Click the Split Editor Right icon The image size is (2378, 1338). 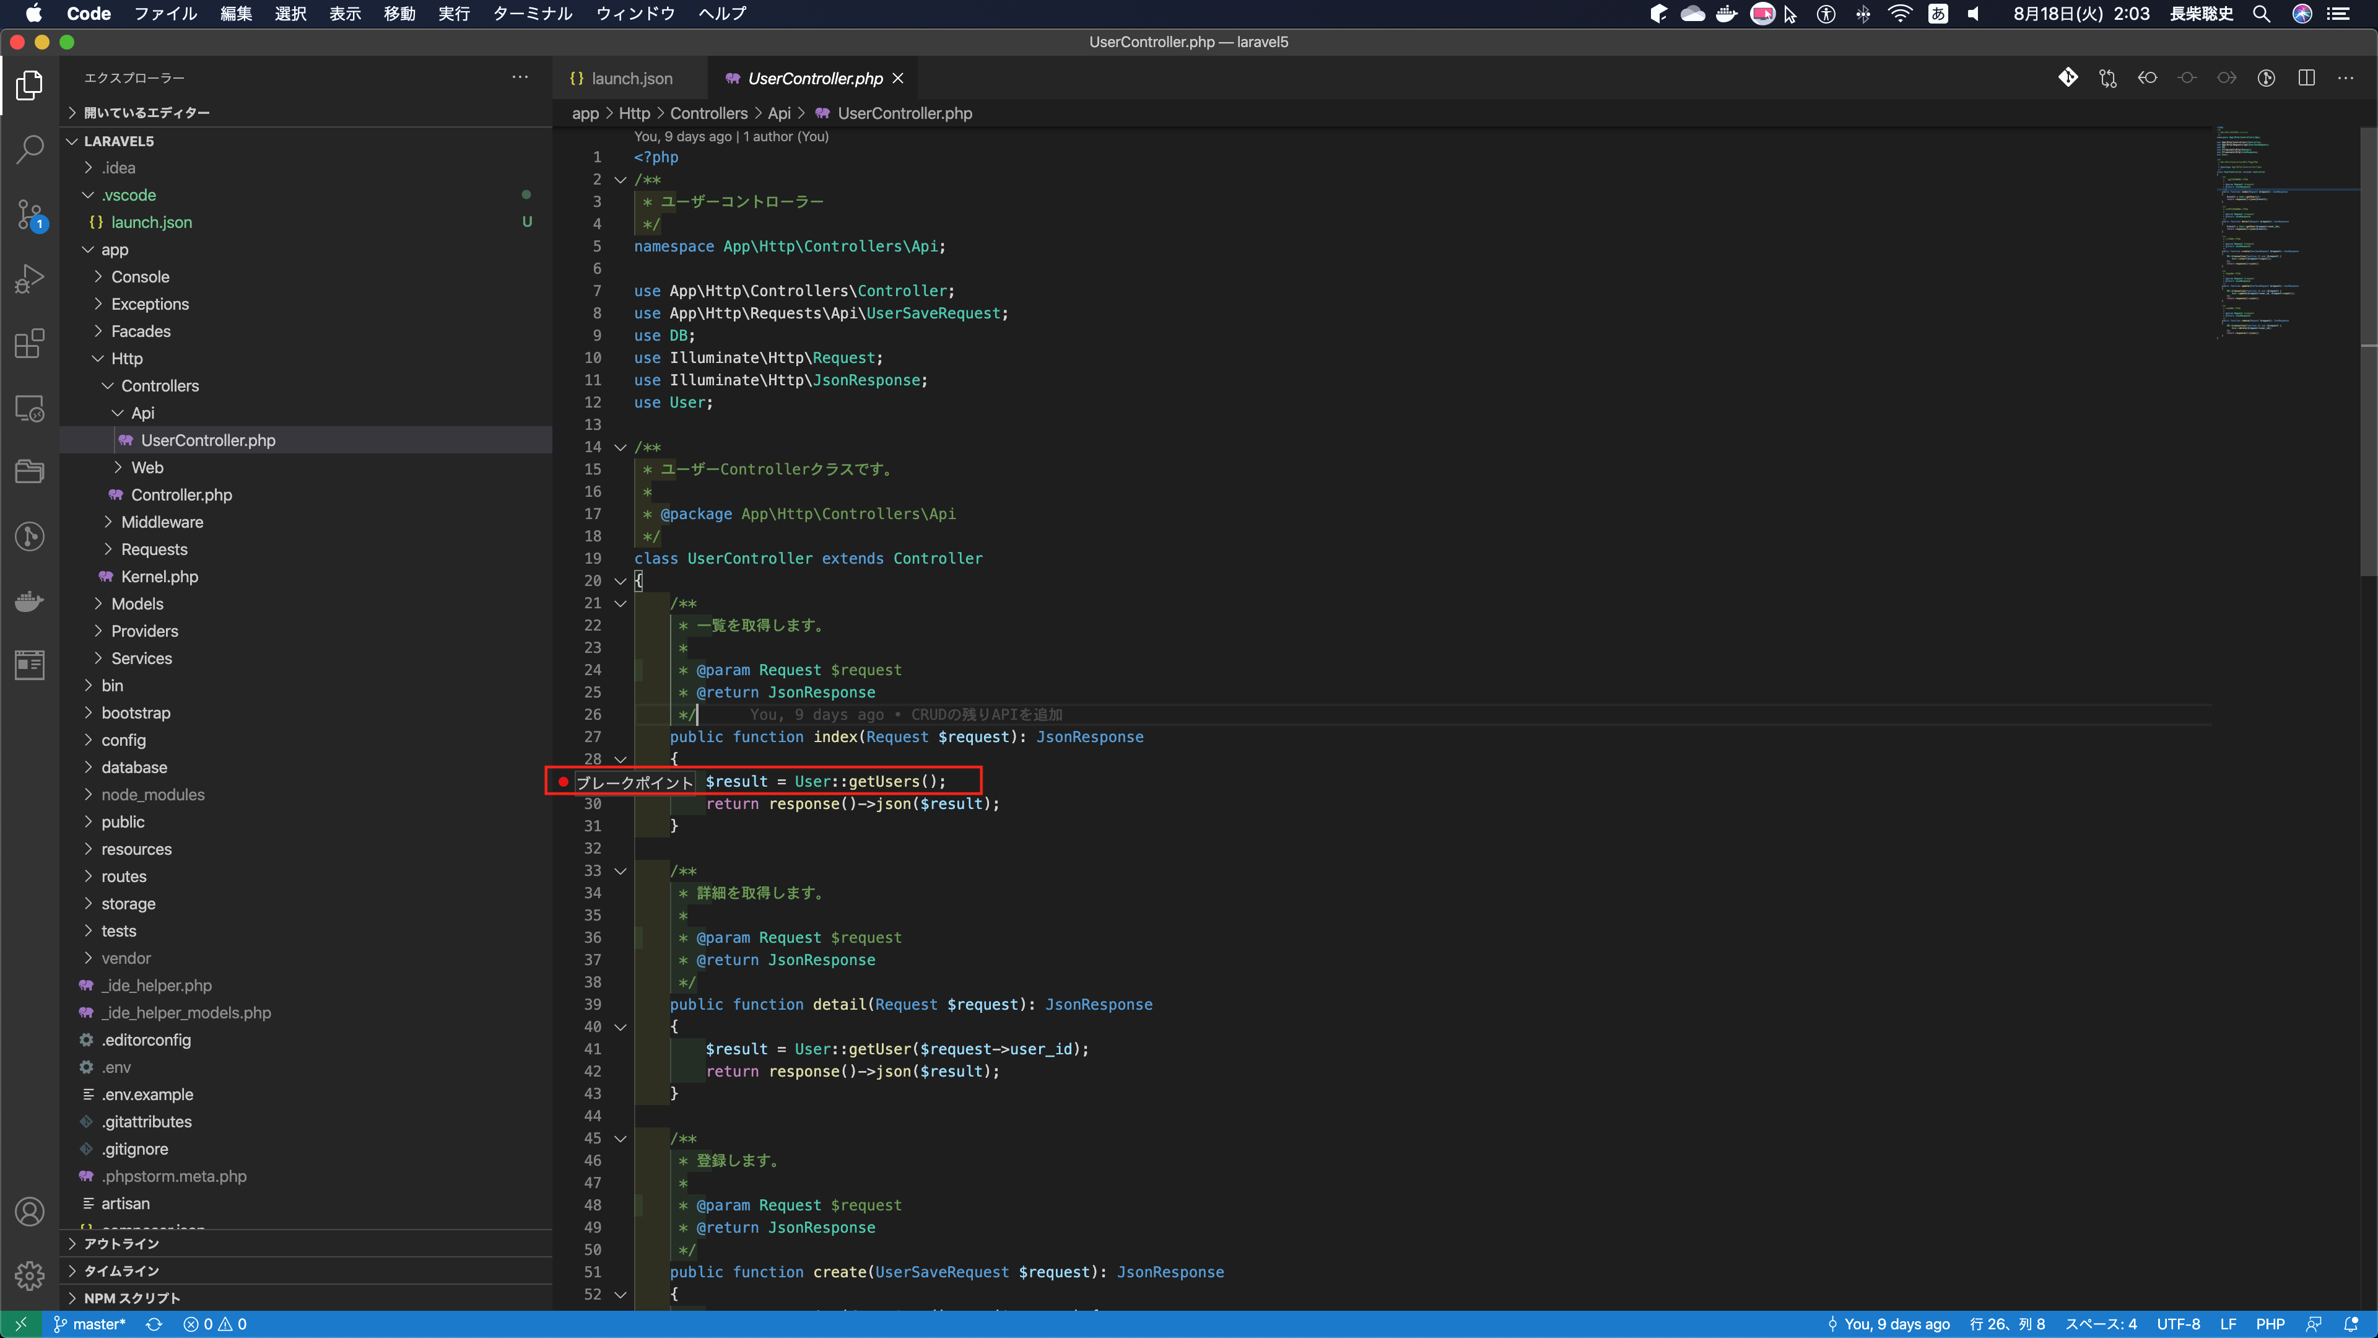[x=2306, y=79]
